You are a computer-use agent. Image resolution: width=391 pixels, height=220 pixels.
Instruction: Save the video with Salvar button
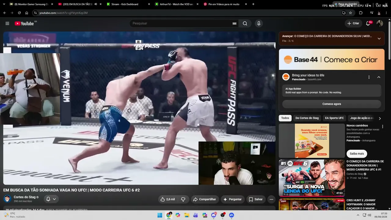click(x=256, y=199)
